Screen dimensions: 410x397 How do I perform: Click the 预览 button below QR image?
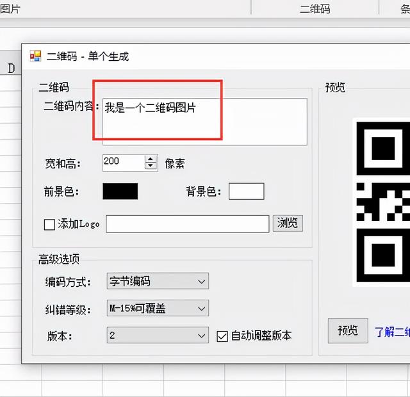348,330
